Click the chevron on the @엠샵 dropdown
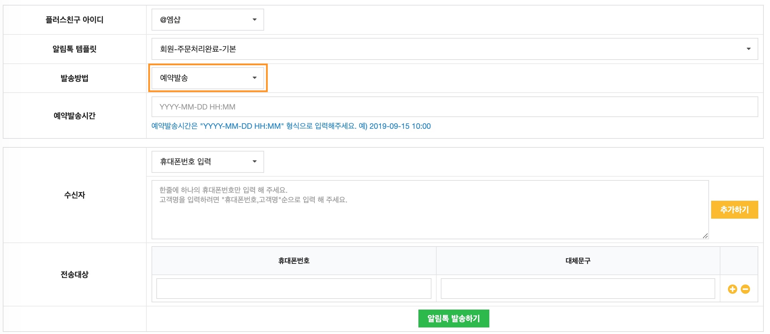Screen dimensions: 770x334 coord(254,20)
